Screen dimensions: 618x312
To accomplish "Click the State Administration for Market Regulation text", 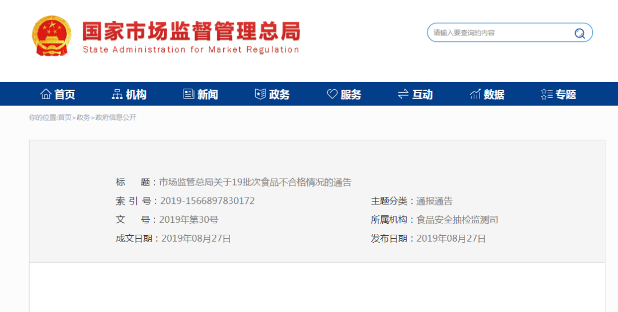I will pos(191,50).
